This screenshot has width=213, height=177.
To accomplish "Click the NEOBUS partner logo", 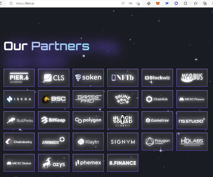I will coord(192,78).
